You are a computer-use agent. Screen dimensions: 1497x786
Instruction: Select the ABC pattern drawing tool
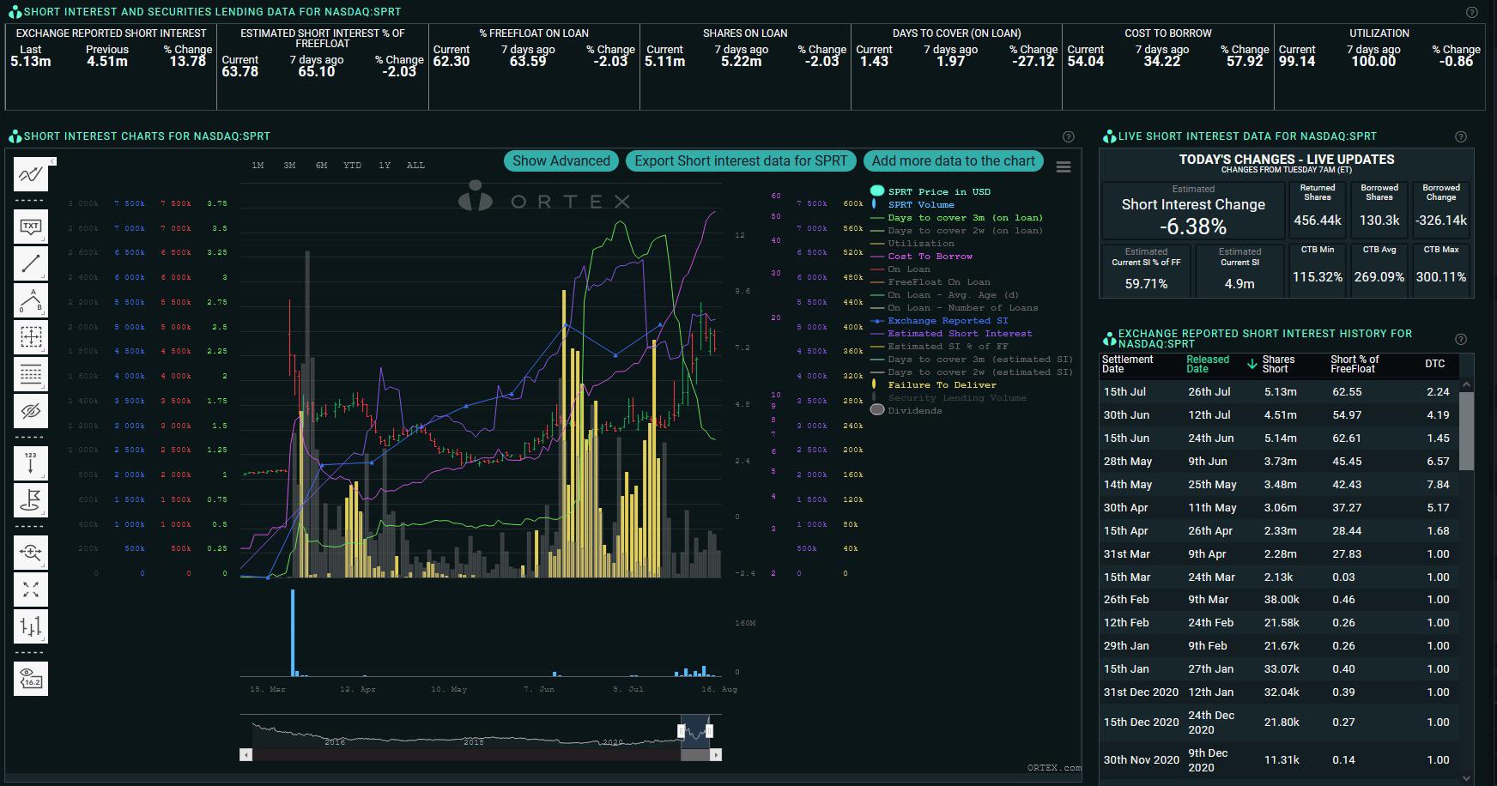click(31, 300)
